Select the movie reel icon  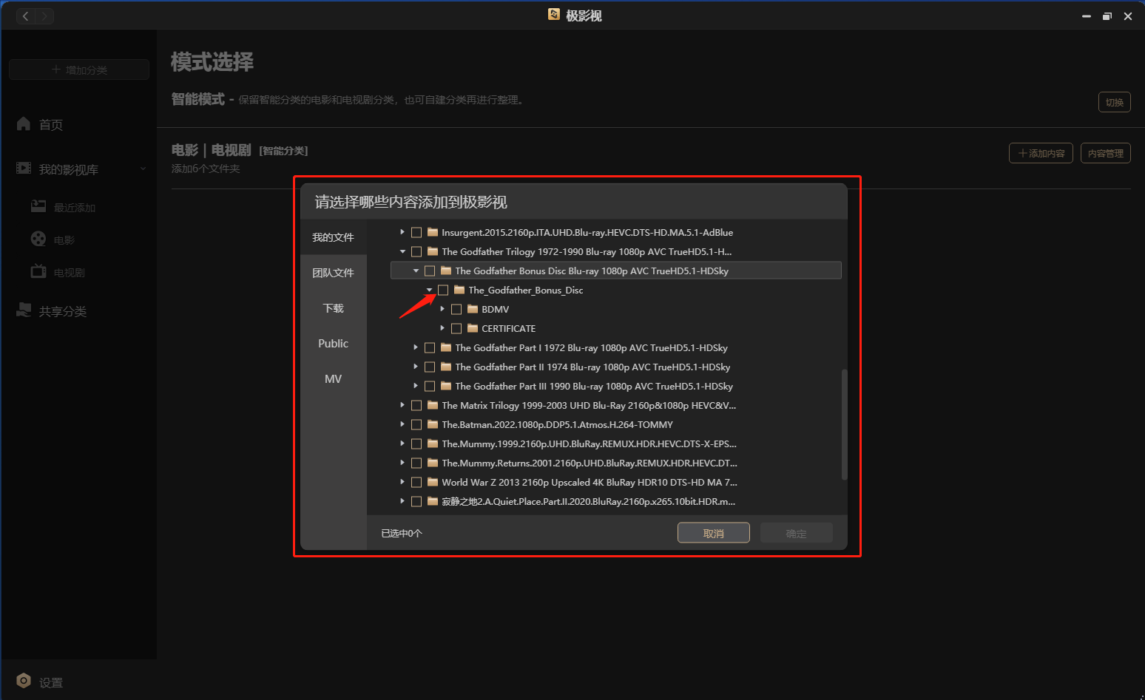pyautogui.click(x=38, y=239)
